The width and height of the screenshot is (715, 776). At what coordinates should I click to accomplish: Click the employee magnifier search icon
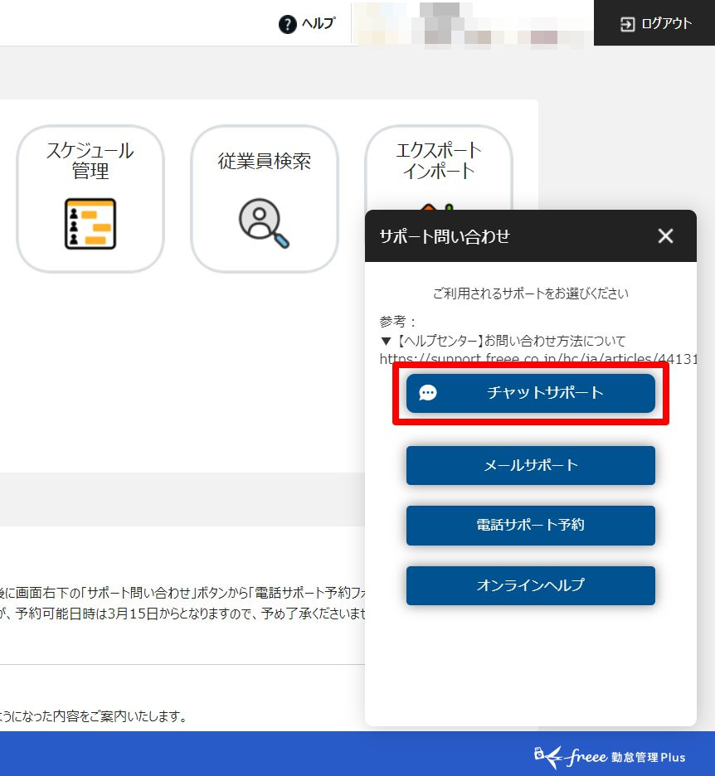coord(264,223)
